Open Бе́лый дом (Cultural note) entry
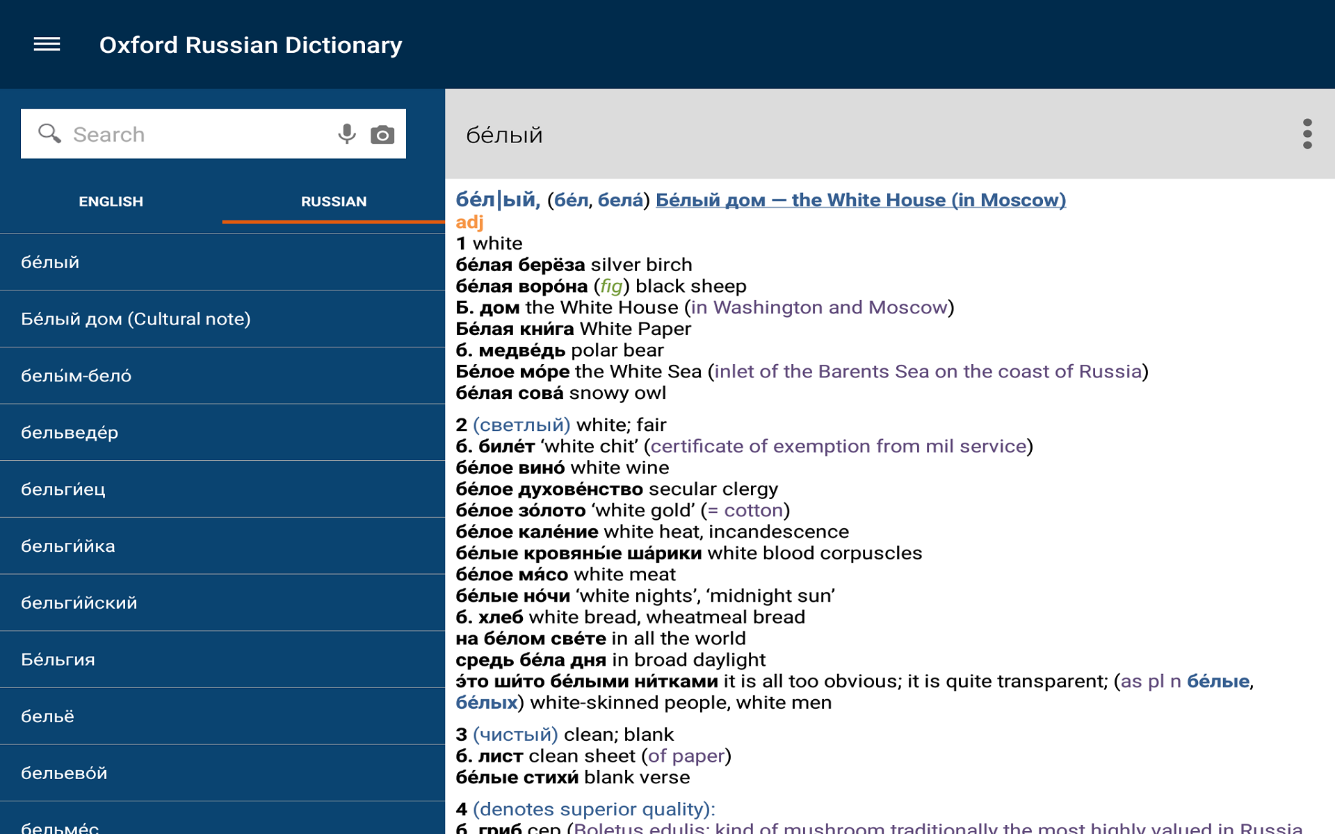Viewport: 1335px width, 834px height. click(222, 319)
